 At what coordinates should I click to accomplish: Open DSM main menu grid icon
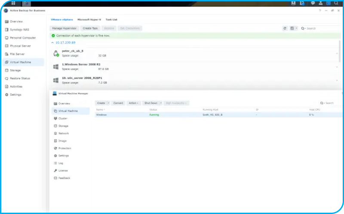point(13,3)
